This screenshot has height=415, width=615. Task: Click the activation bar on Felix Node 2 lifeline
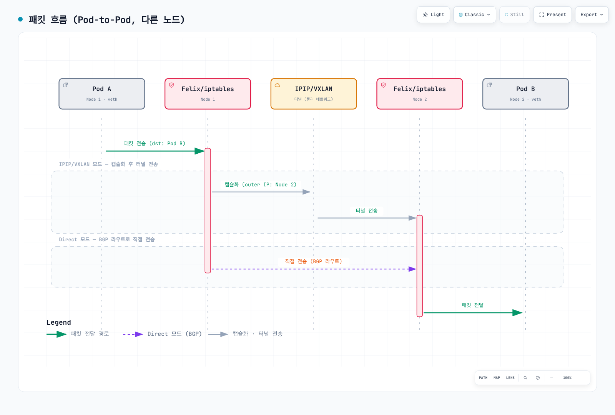pyautogui.click(x=420, y=266)
